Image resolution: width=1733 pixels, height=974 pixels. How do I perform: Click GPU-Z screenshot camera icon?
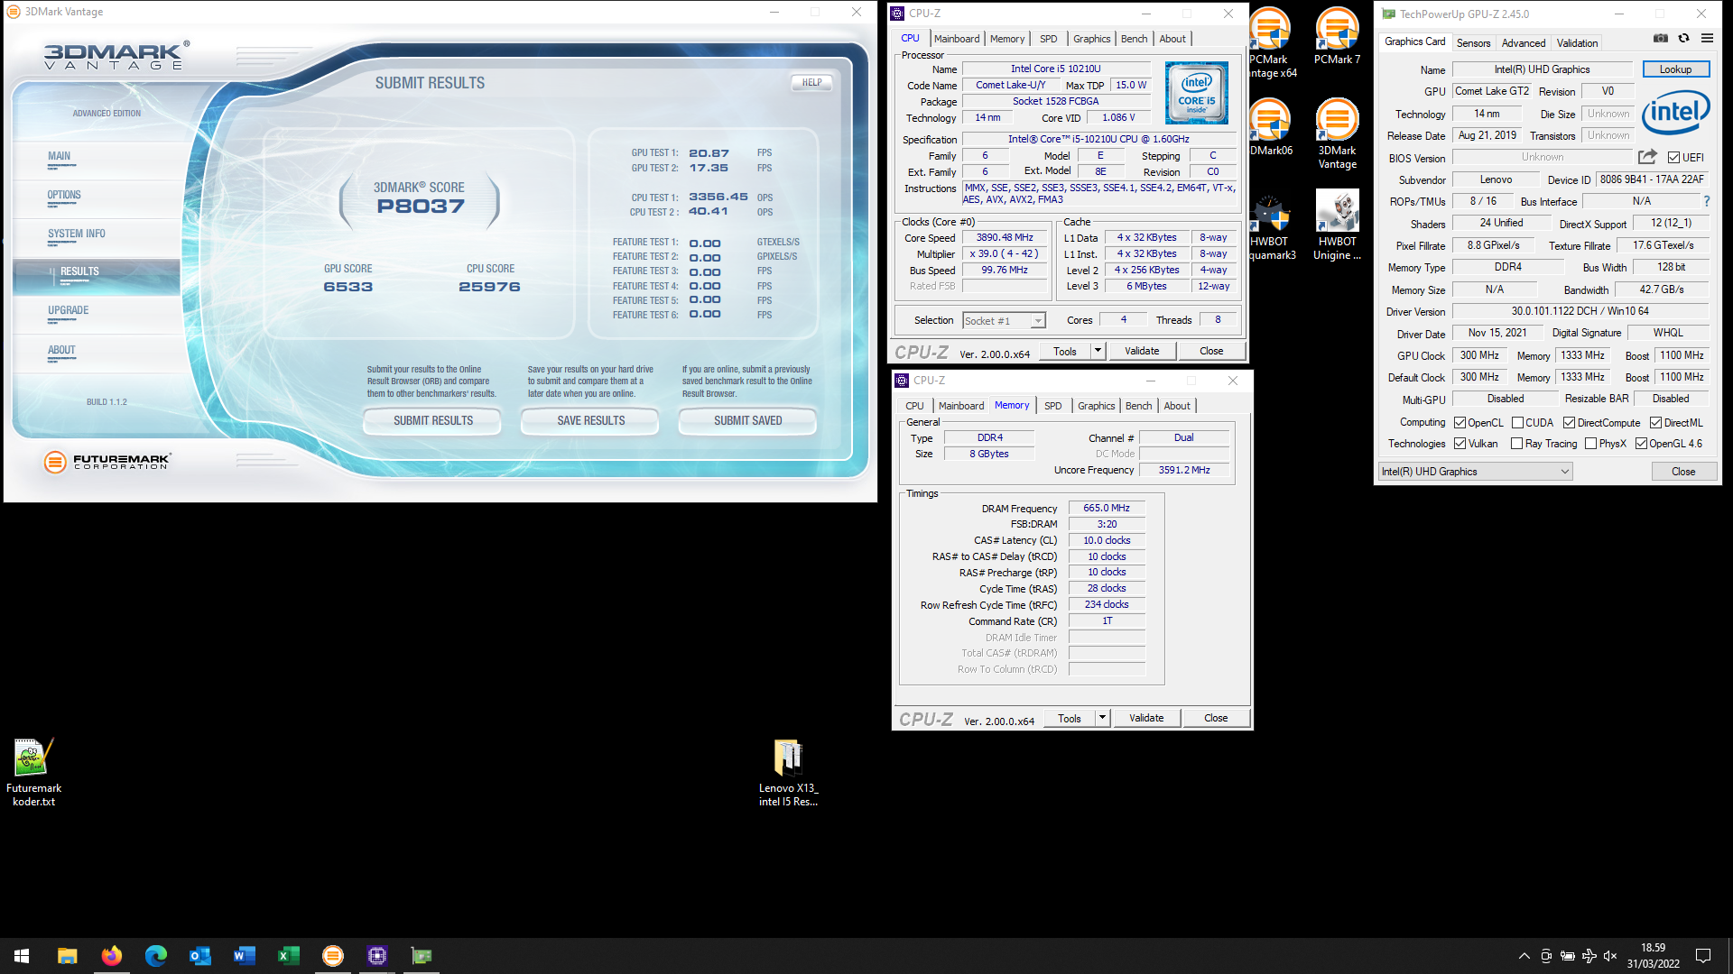click(x=1660, y=38)
